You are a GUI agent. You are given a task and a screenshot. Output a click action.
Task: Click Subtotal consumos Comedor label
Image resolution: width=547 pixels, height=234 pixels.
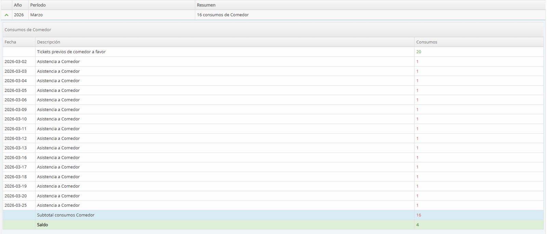[x=66, y=215]
